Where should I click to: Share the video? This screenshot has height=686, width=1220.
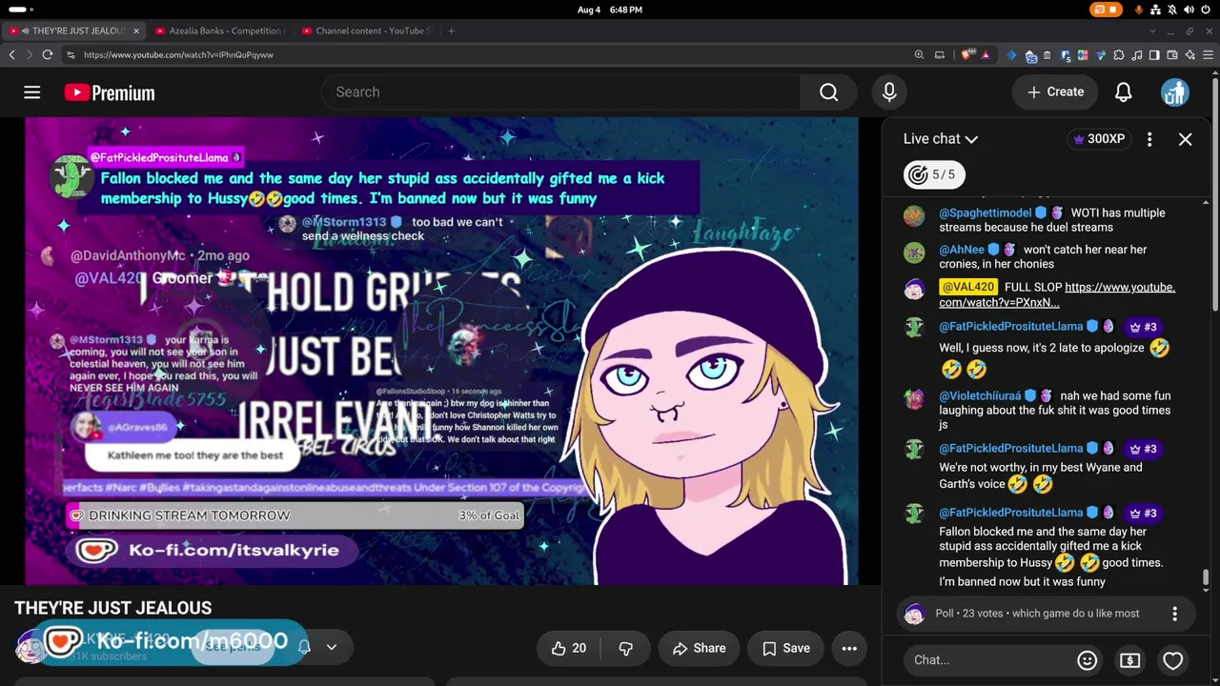click(699, 648)
